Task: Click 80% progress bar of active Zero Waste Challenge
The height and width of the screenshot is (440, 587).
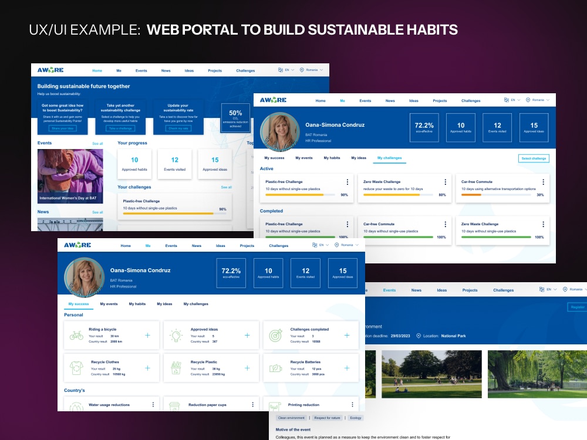Action: [398, 195]
